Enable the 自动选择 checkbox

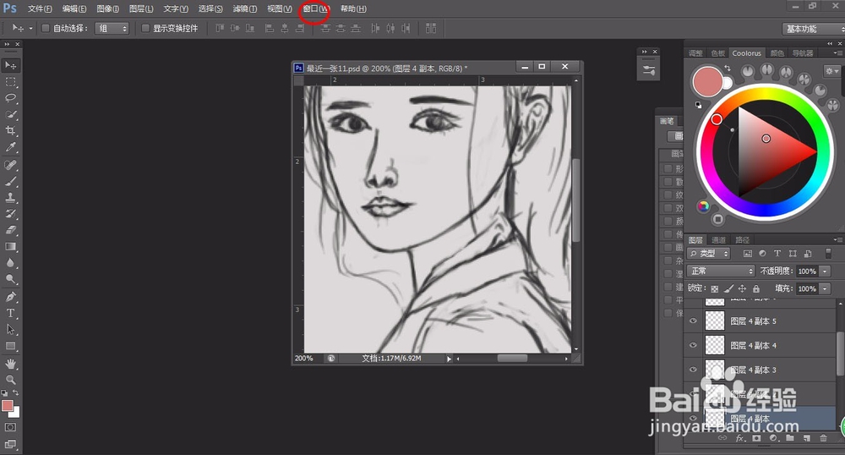46,28
